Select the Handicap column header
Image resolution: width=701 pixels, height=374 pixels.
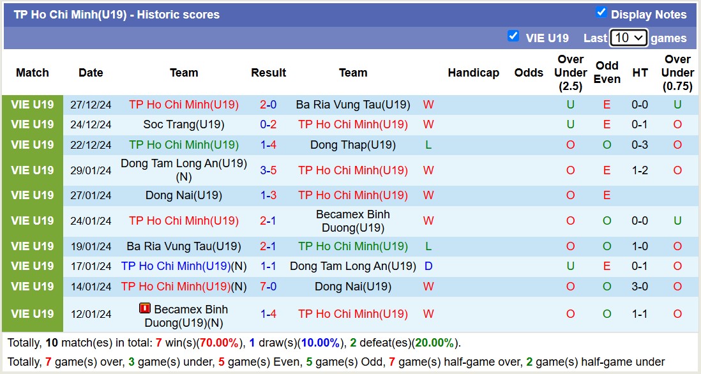click(474, 73)
